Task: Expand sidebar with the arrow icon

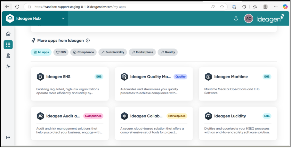Action: [x=8, y=137]
